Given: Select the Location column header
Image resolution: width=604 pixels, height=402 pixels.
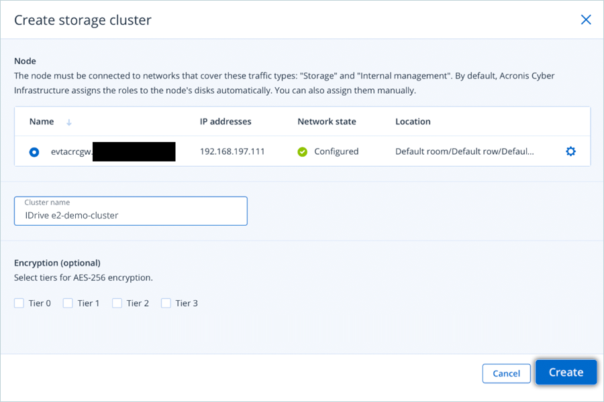Looking at the screenshot, I should point(413,122).
